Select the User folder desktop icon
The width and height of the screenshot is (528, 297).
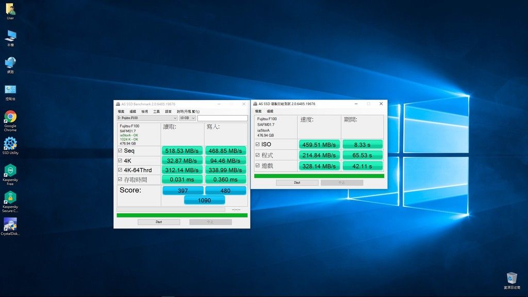coord(10,11)
